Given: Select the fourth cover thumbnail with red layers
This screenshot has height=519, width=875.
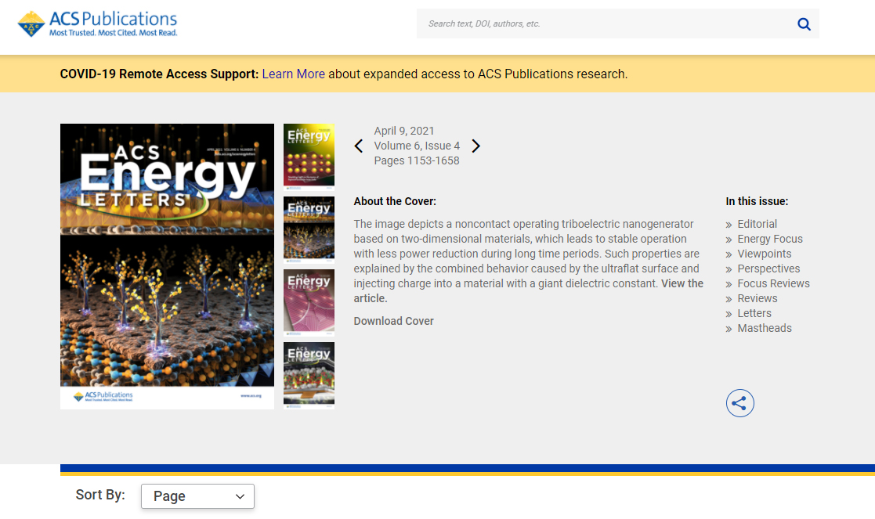Looking at the screenshot, I should click(309, 375).
